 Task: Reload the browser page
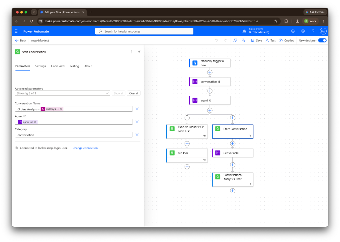click(32, 21)
